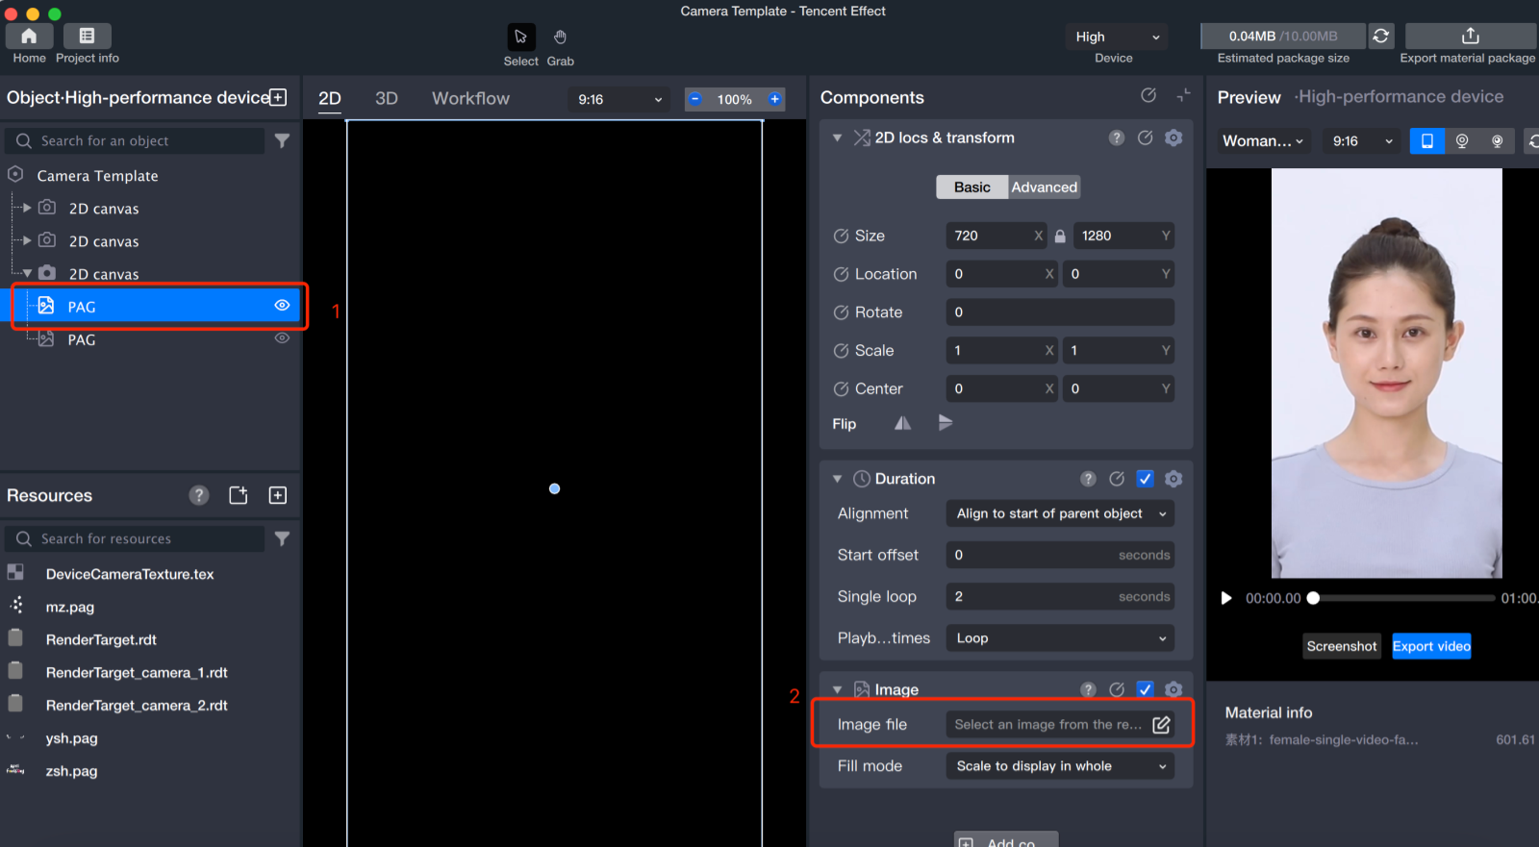The width and height of the screenshot is (1539, 847).
Task: Click the Export material package icon
Action: [1469, 37]
